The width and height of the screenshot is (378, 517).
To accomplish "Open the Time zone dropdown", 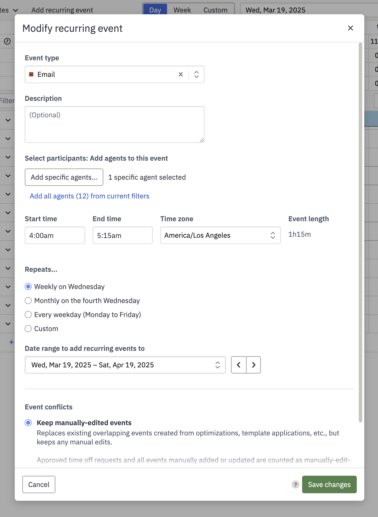I will click(x=220, y=235).
